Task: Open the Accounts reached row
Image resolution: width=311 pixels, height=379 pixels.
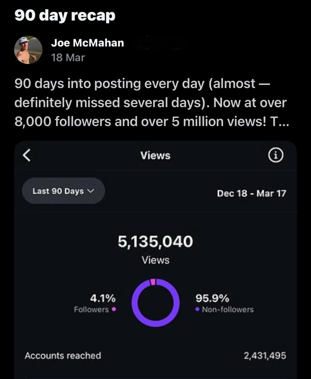Action: 155,355
